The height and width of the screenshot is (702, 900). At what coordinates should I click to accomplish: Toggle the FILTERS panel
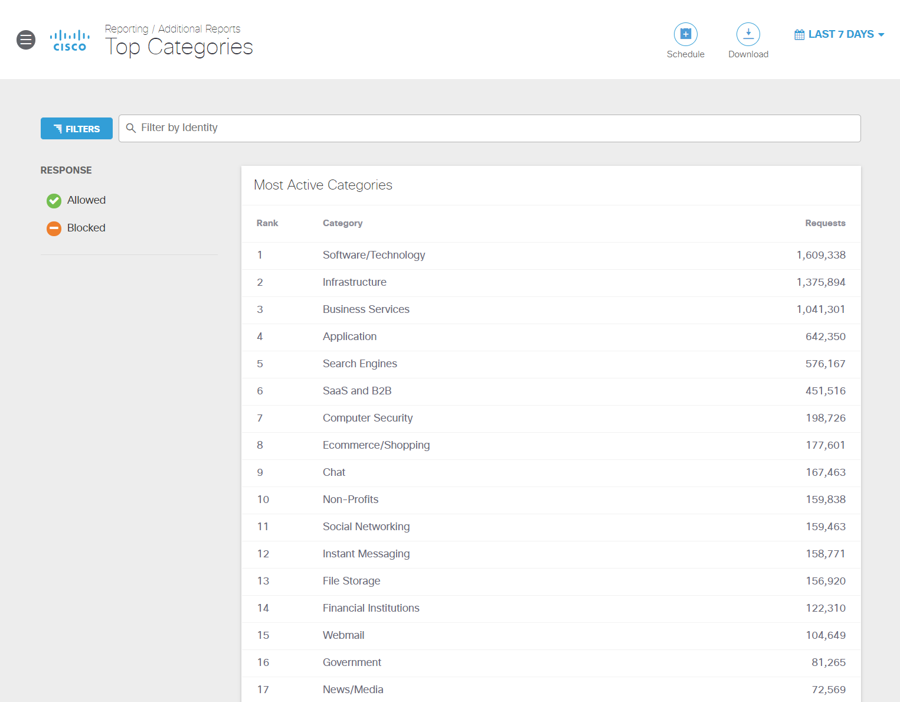click(x=76, y=128)
